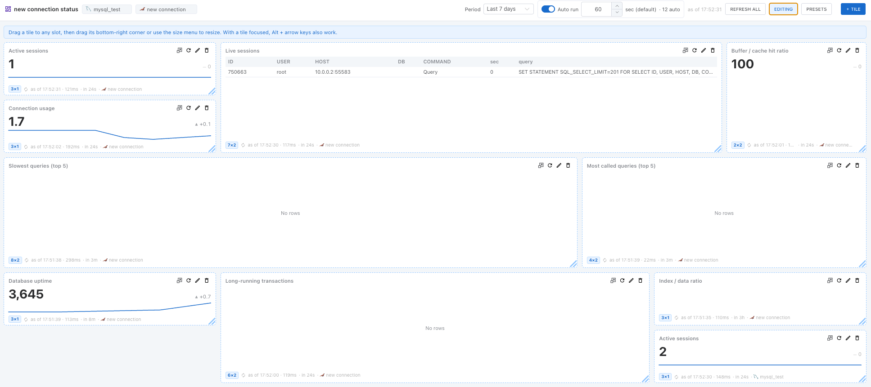The width and height of the screenshot is (871, 387).
Task: Toggle the Auto run switch
Action: 548,9
